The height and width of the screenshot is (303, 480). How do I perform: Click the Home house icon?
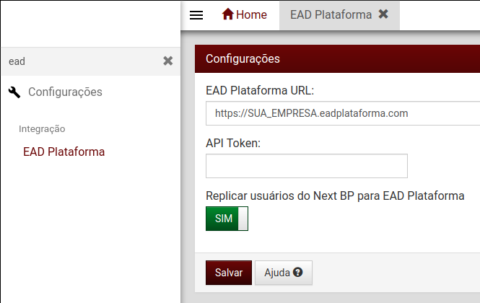[x=228, y=14]
